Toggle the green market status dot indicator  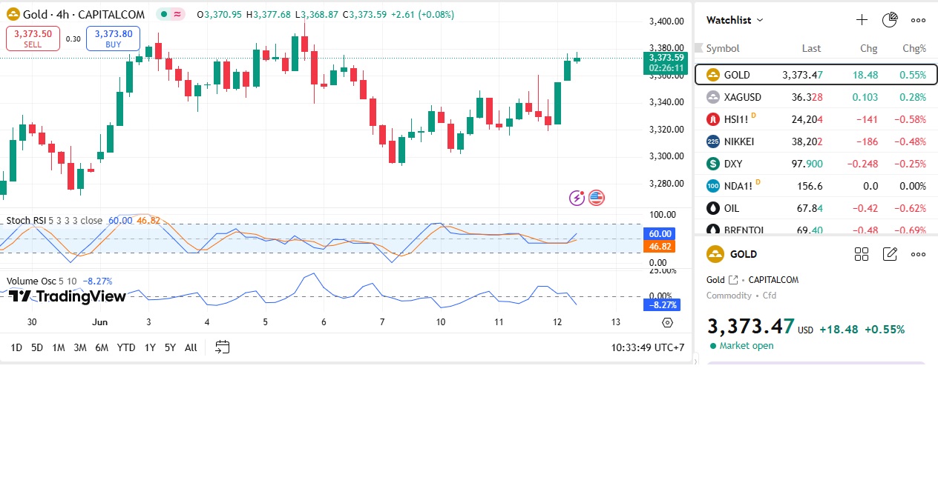pos(163,14)
